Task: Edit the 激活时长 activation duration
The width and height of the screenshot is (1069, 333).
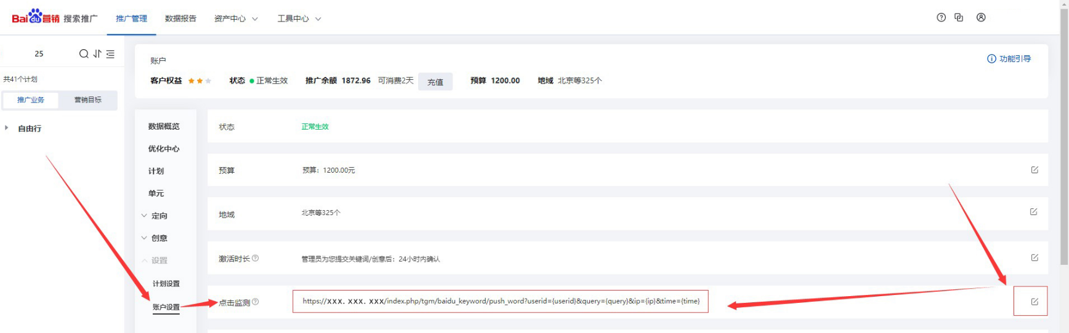Action: [1035, 258]
